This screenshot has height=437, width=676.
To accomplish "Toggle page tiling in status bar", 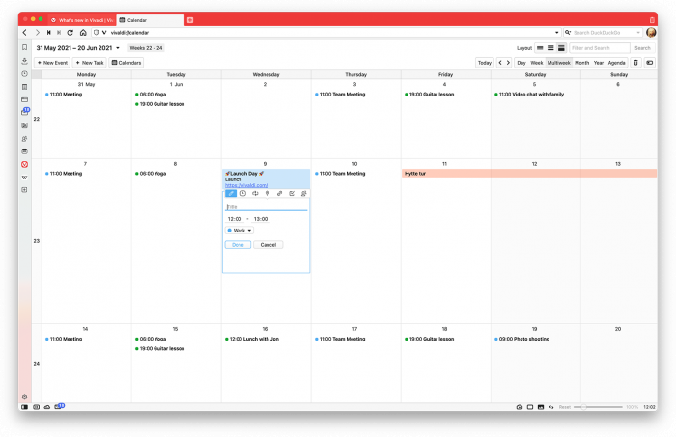I will (x=530, y=407).
